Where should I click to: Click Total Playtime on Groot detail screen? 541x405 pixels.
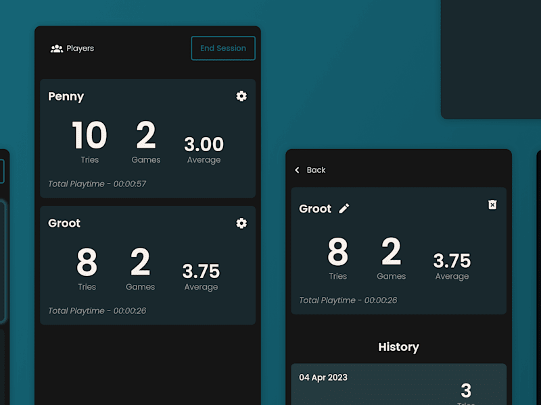click(348, 300)
